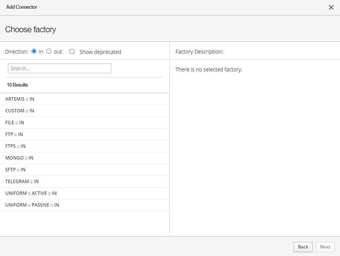Select UNIFORM :: ACTIVE :: IN factory
This screenshot has height=256, width=340.
31,193
